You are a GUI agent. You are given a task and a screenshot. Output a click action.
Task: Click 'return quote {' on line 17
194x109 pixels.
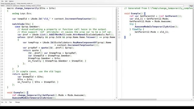(x=32, y=51)
